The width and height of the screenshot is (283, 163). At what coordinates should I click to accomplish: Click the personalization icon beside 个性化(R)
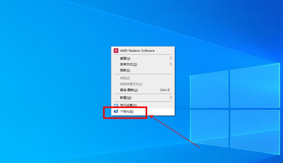116,111
